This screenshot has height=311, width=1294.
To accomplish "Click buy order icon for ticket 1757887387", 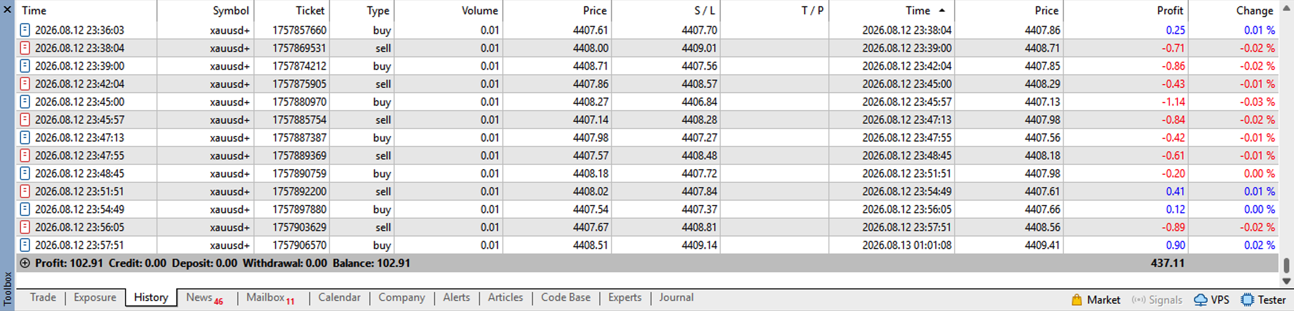I will (x=25, y=138).
